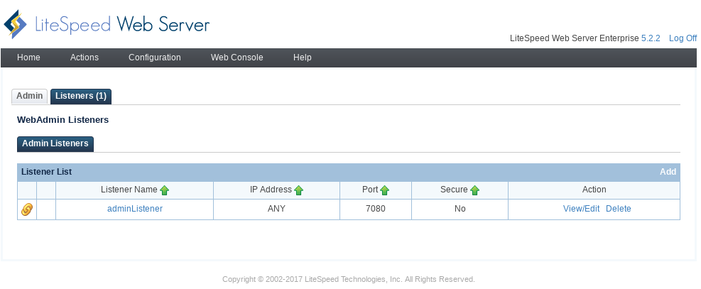The width and height of the screenshot is (701, 289).
Task: Open the Home menu
Action: tap(28, 58)
